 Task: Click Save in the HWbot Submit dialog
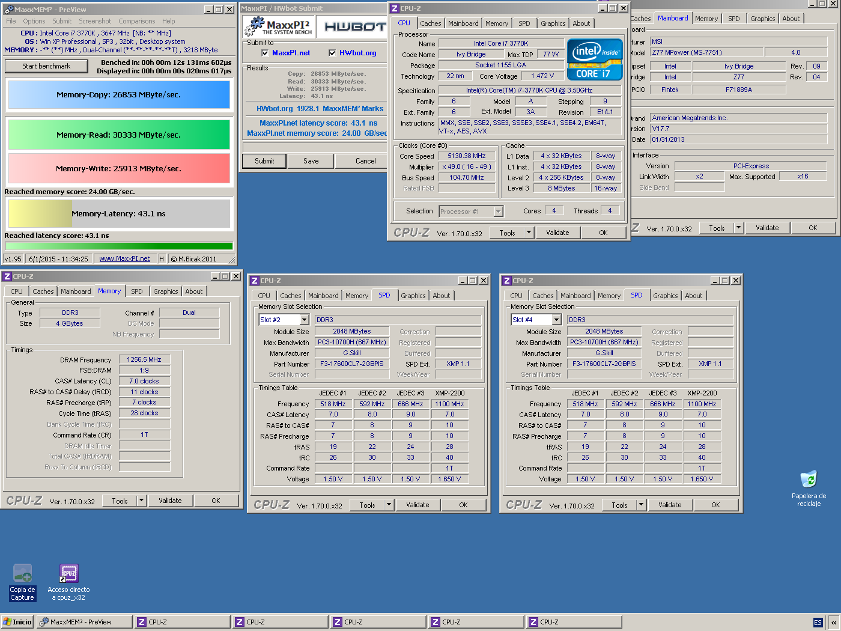coord(311,161)
